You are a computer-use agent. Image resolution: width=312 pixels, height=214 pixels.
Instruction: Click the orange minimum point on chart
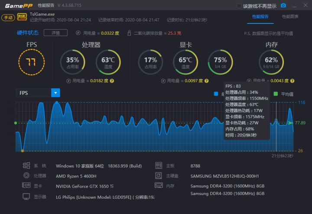click(23, 151)
